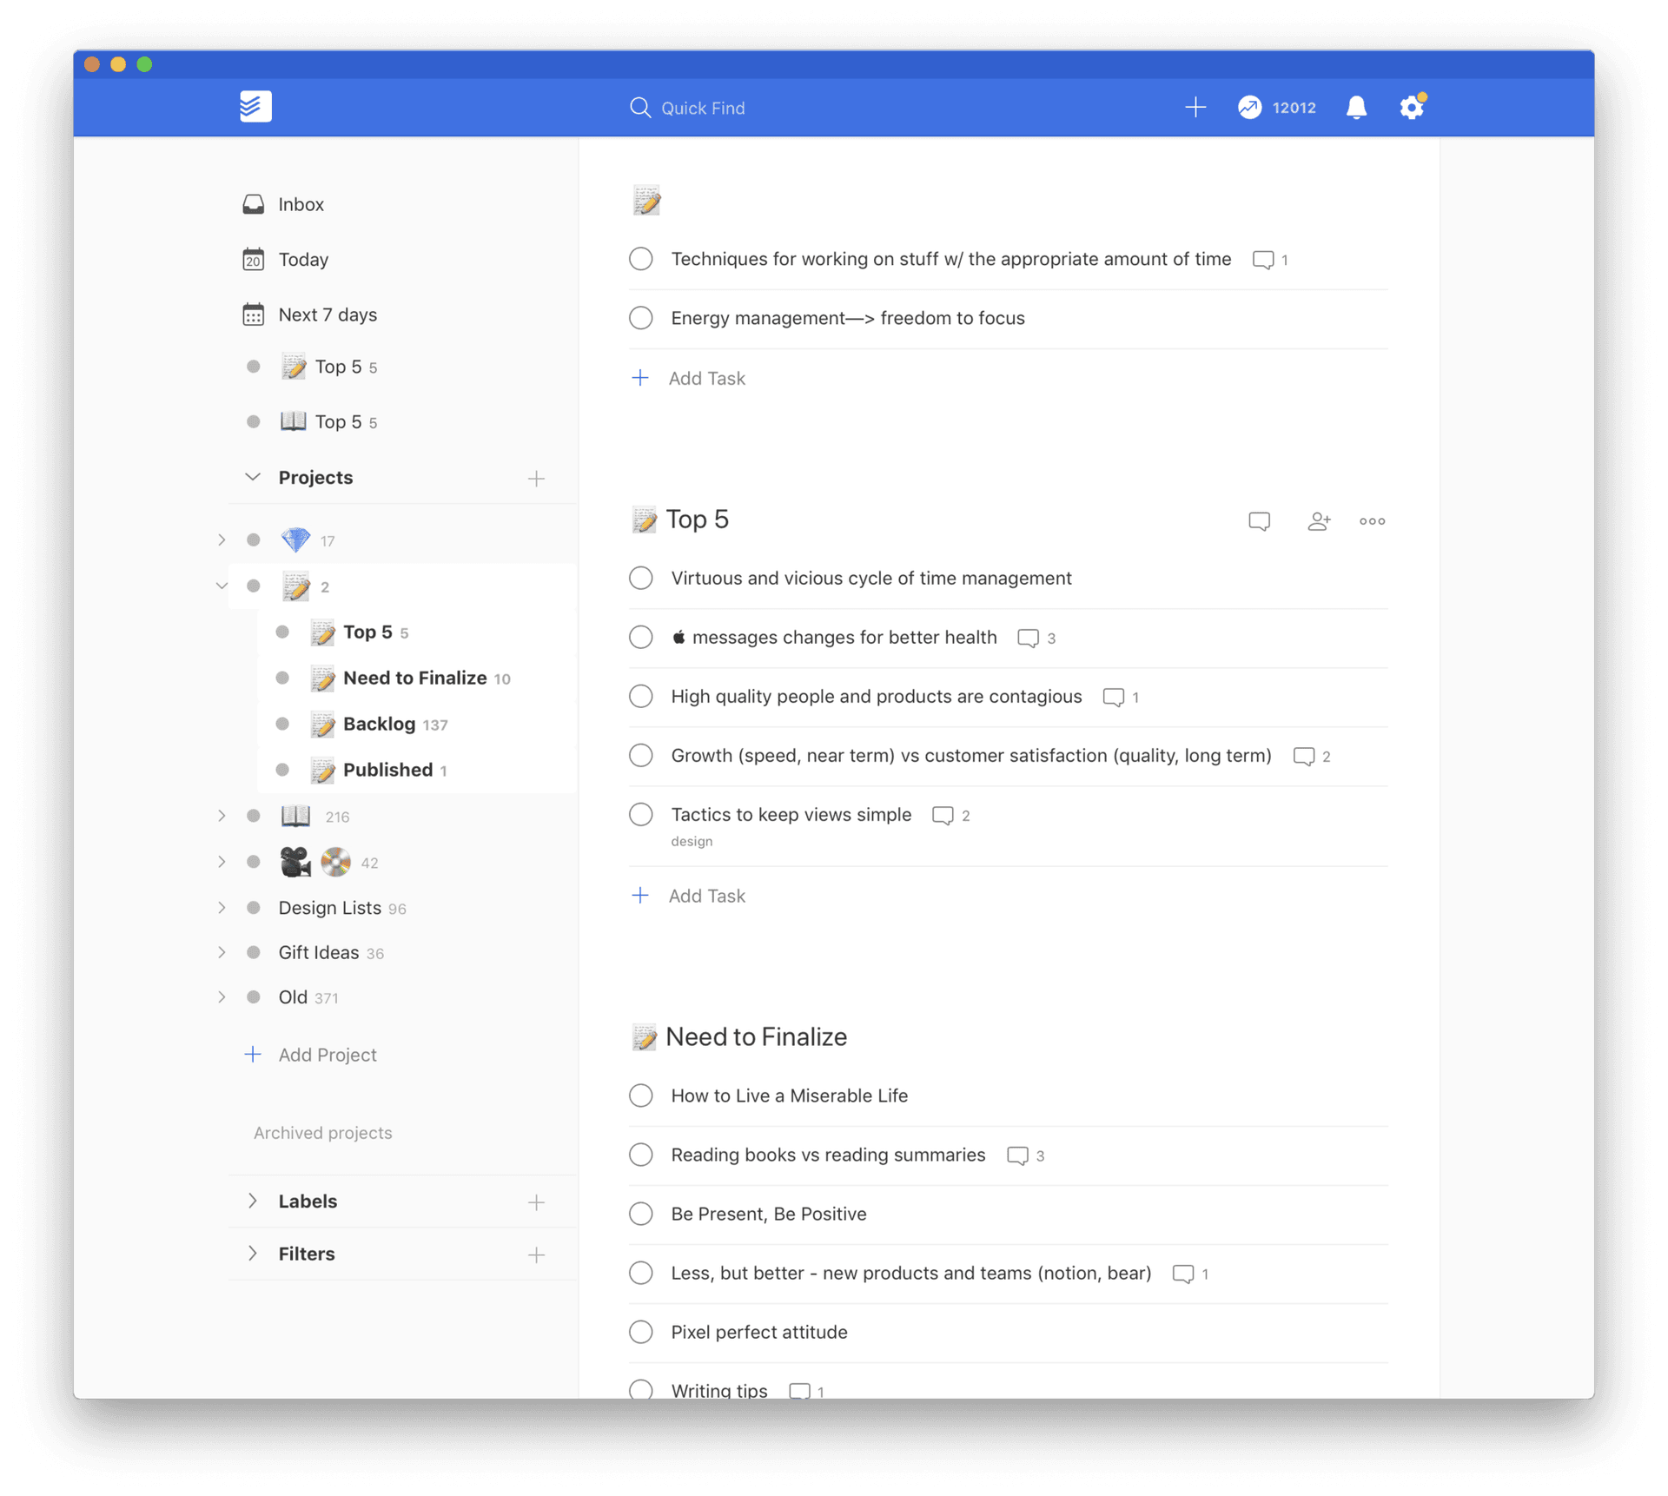Open more options for the Top 5 project
This screenshot has height=1496, width=1668.
coord(1372,521)
